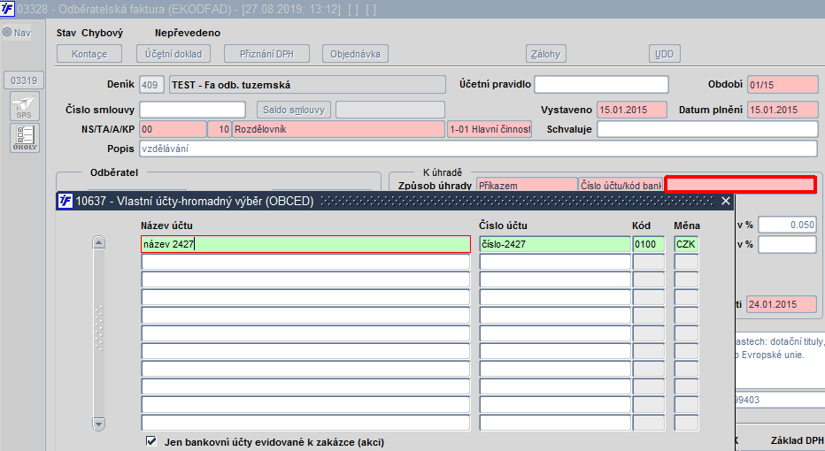Select the Nav radio button
The height and width of the screenshot is (451, 825).
pyautogui.click(x=7, y=33)
